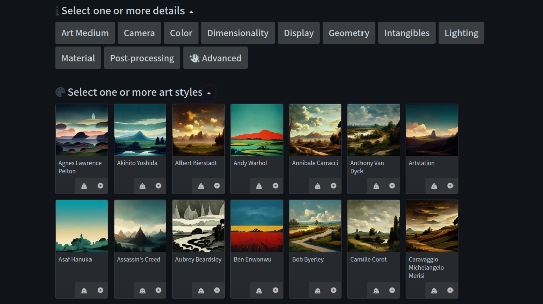Click weight icon on Agnes Lawrence Pelton card
Image resolution: width=543 pixels, height=304 pixels.
pos(84,186)
